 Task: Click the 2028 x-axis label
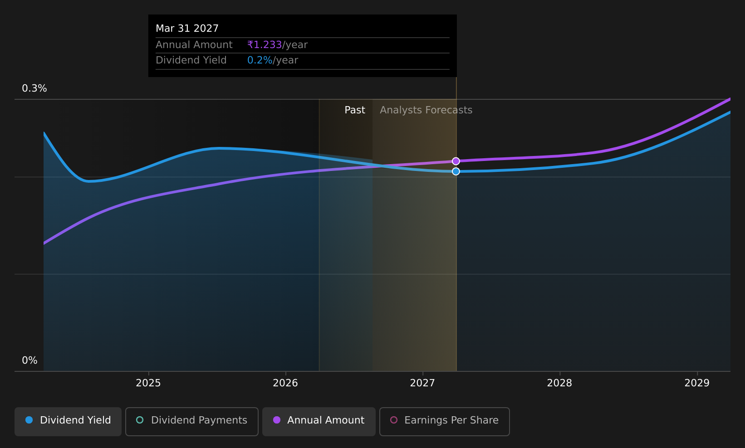point(559,383)
